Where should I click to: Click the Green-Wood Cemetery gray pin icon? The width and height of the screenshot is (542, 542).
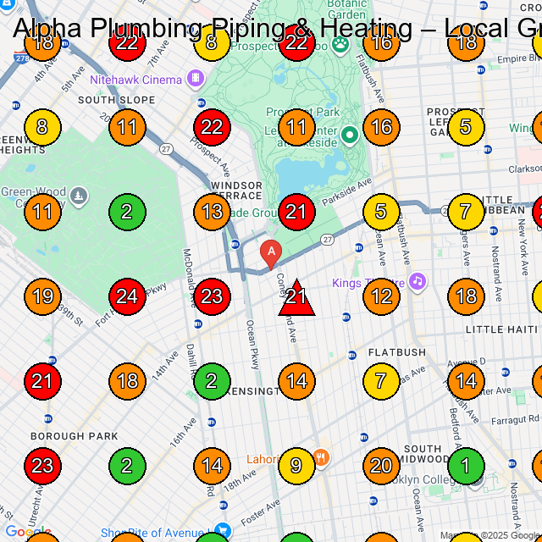(x=79, y=197)
